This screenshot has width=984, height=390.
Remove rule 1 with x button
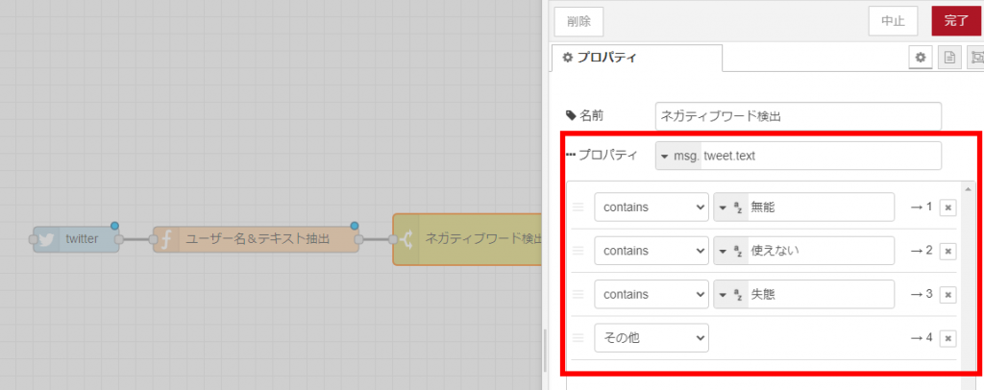coord(947,207)
